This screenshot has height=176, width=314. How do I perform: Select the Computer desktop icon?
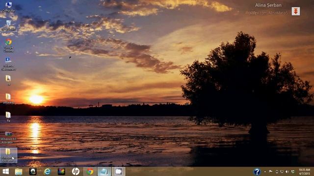coord(8,7)
